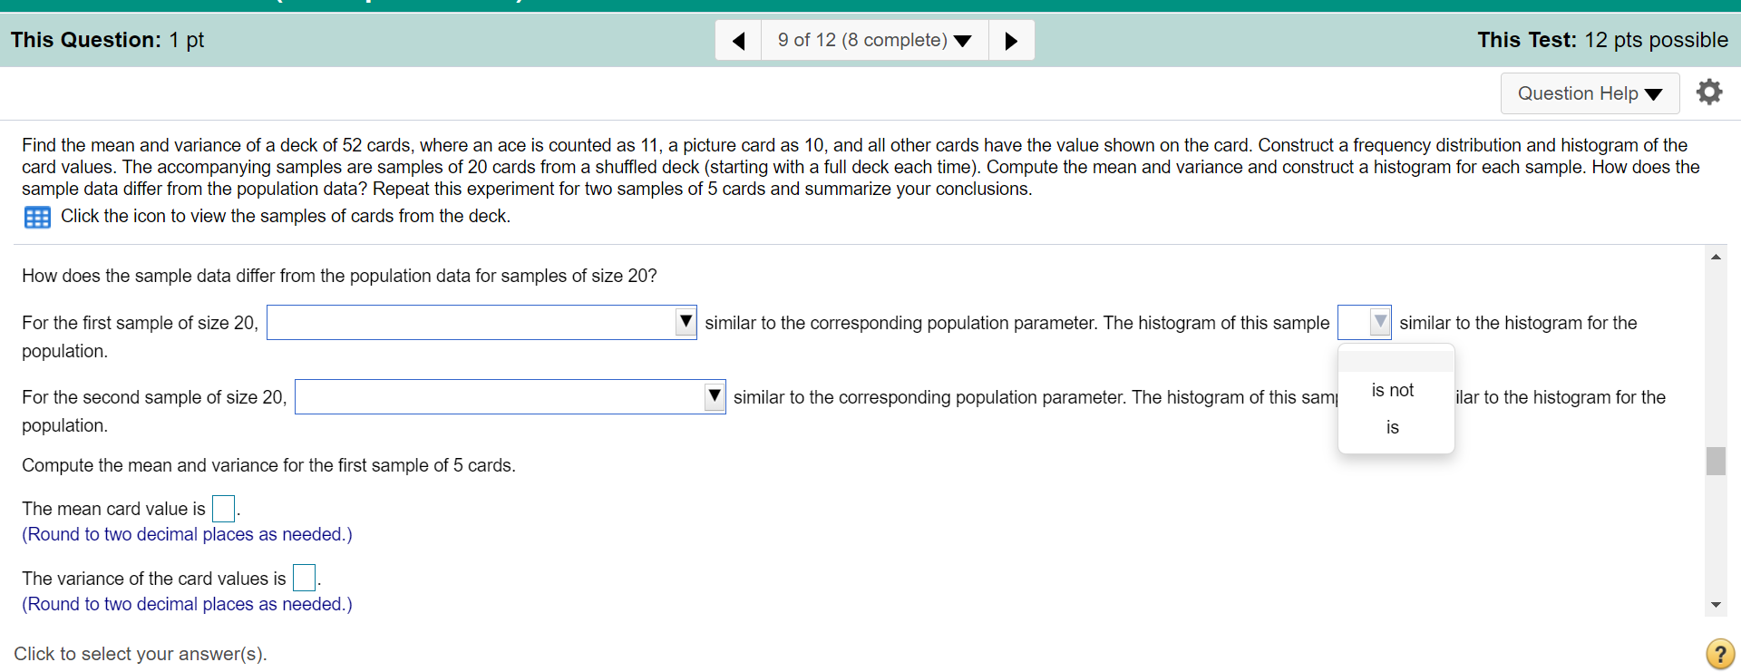Go to the next question arrow
This screenshot has width=1741, height=672.
pos(1011,40)
